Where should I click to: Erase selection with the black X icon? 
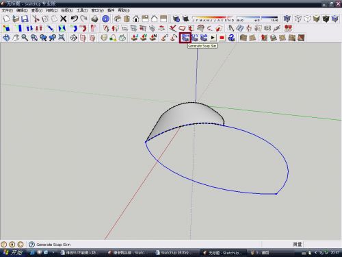click(x=64, y=19)
